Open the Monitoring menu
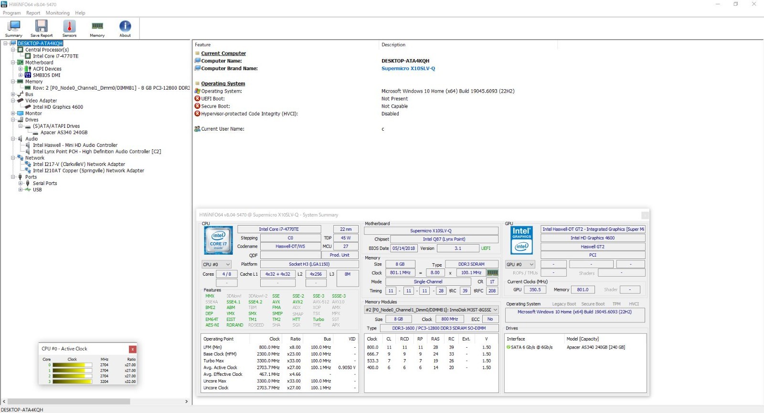 pyautogui.click(x=58, y=13)
